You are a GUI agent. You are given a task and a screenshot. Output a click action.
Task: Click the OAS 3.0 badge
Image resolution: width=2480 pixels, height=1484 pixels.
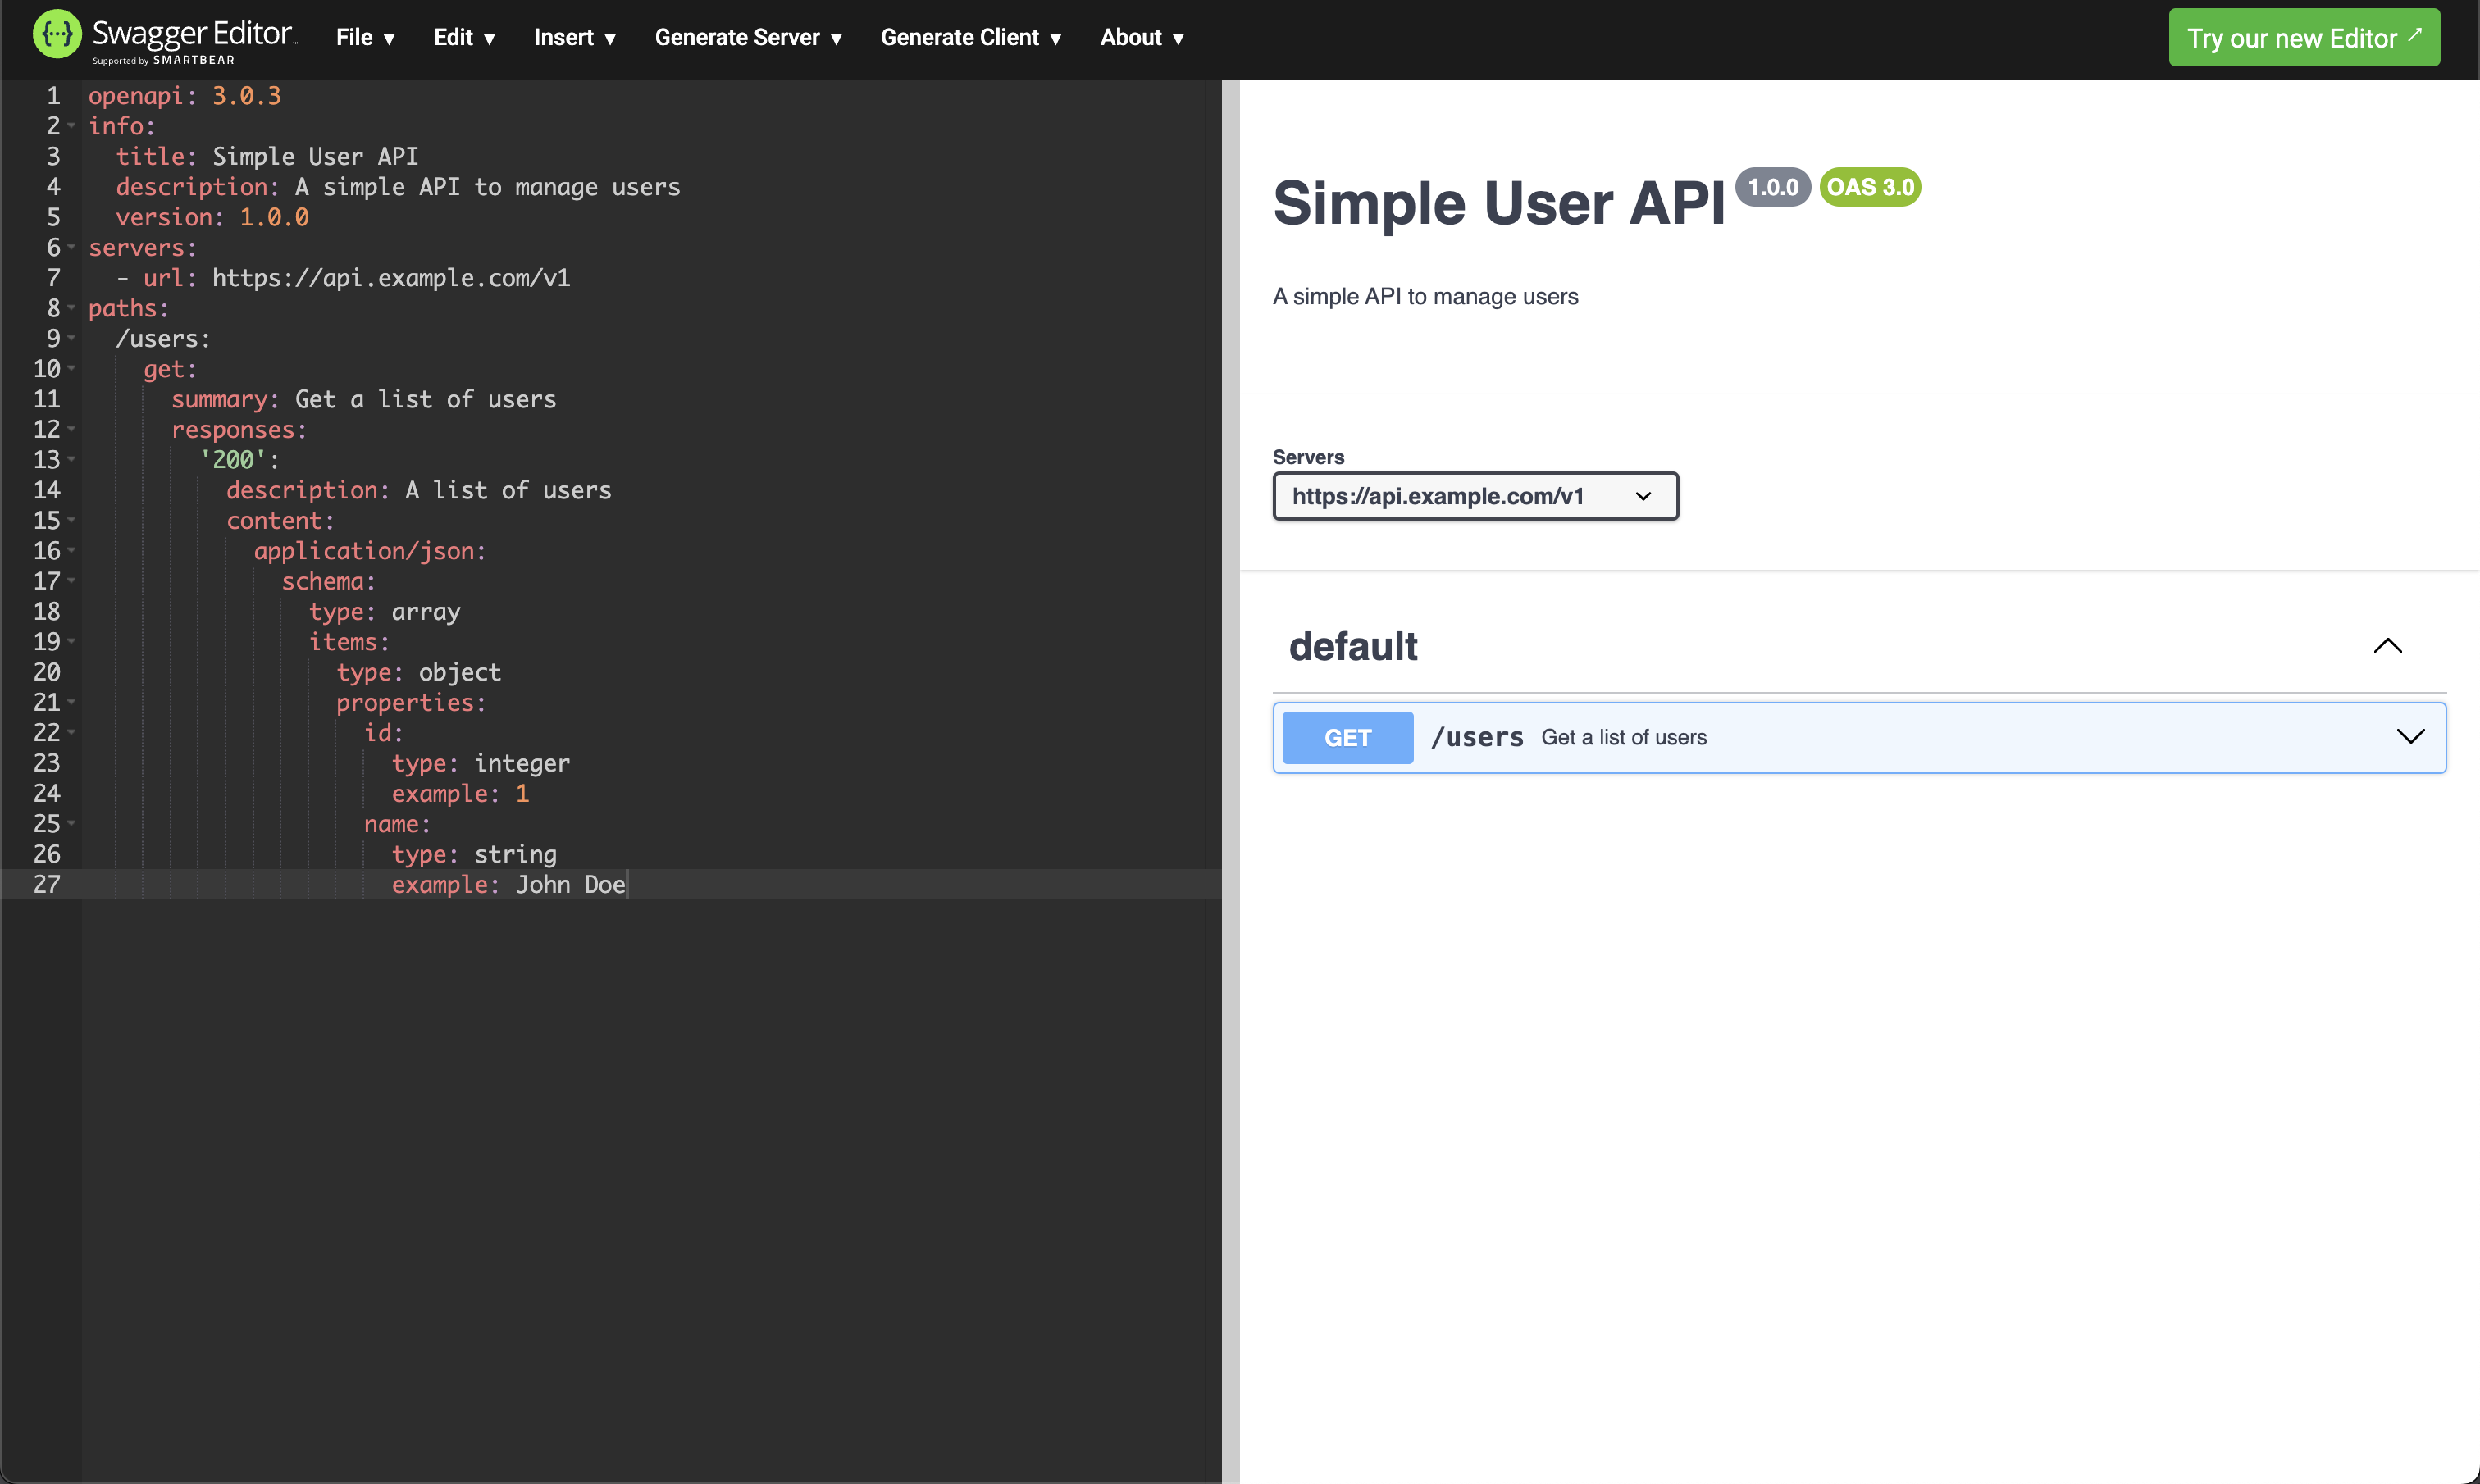[x=1870, y=187]
